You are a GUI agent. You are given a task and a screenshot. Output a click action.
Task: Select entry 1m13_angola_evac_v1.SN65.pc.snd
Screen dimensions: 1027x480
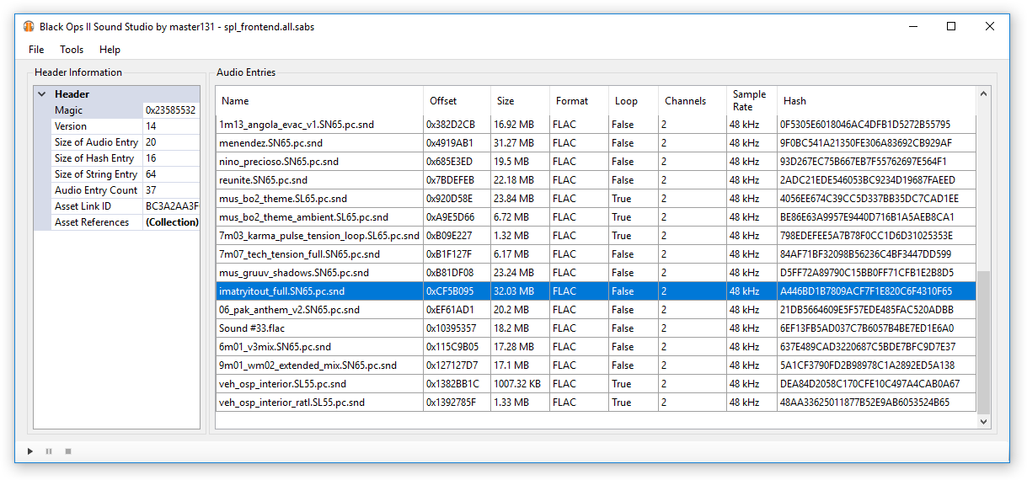click(x=596, y=125)
